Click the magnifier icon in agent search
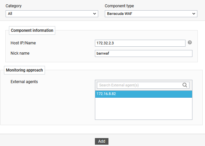Image resolution: width=205 pixels, height=146 pixels. [185, 85]
